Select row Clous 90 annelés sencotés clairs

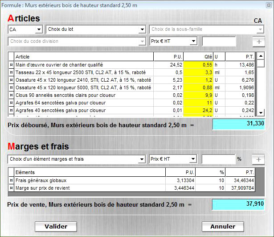coord(132,95)
